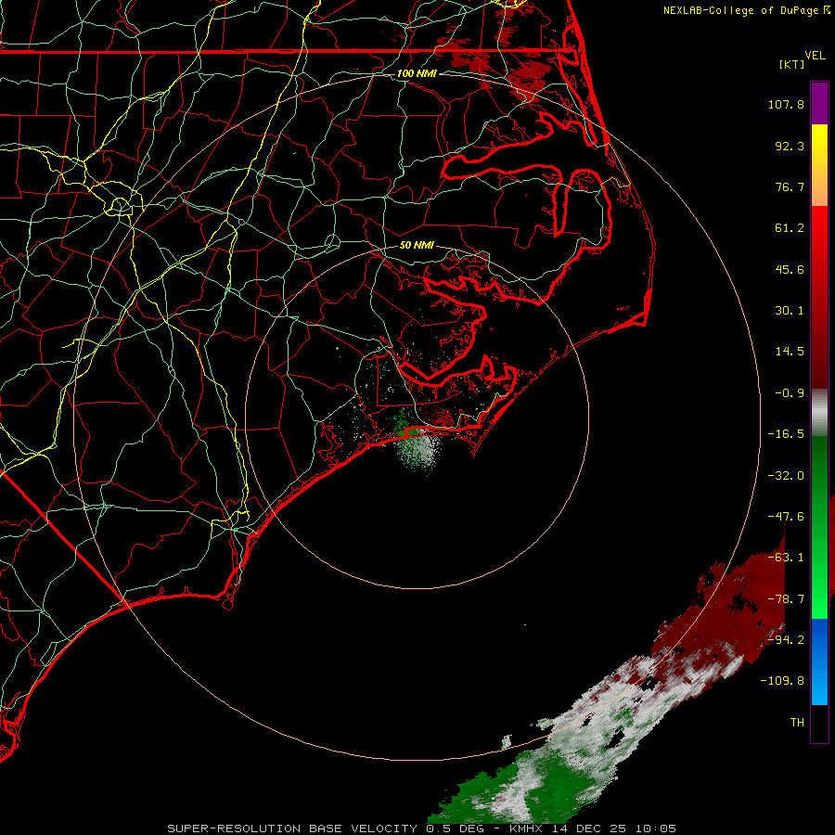This screenshot has width=835, height=835.
Task: Click the -16.5 legend value
Action: [x=786, y=434]
